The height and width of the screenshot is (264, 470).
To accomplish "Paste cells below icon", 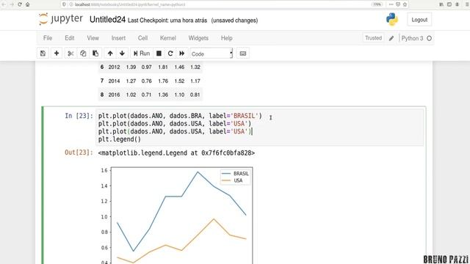I will pos(95,54).
